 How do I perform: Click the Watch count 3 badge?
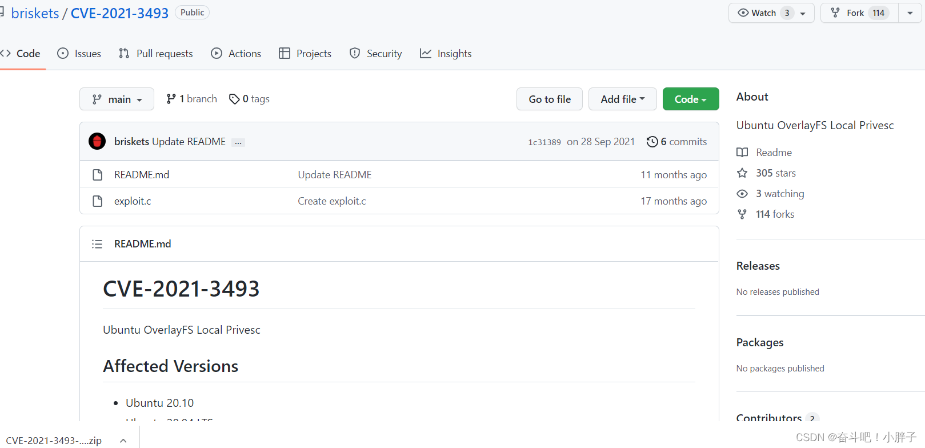pyautogui.click(x=787, y=13)
